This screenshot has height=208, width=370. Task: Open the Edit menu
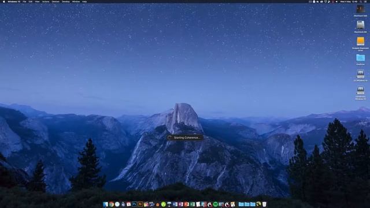pyautogui.click(x=31, y=2)
